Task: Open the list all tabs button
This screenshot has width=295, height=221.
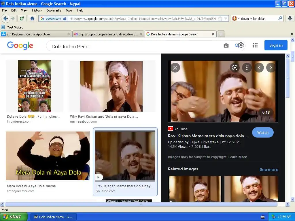Action: tap(292, 34)
